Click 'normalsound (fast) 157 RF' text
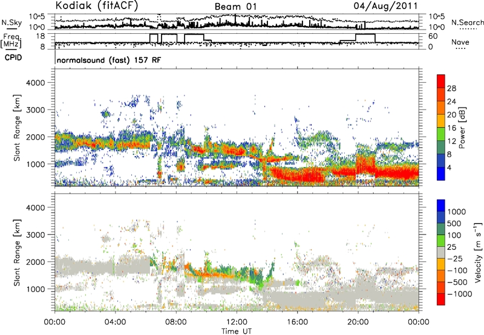The image size is (484, 335). [109, 60]
